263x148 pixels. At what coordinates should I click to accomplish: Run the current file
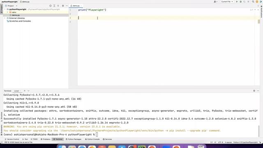(x=237, y=2)
